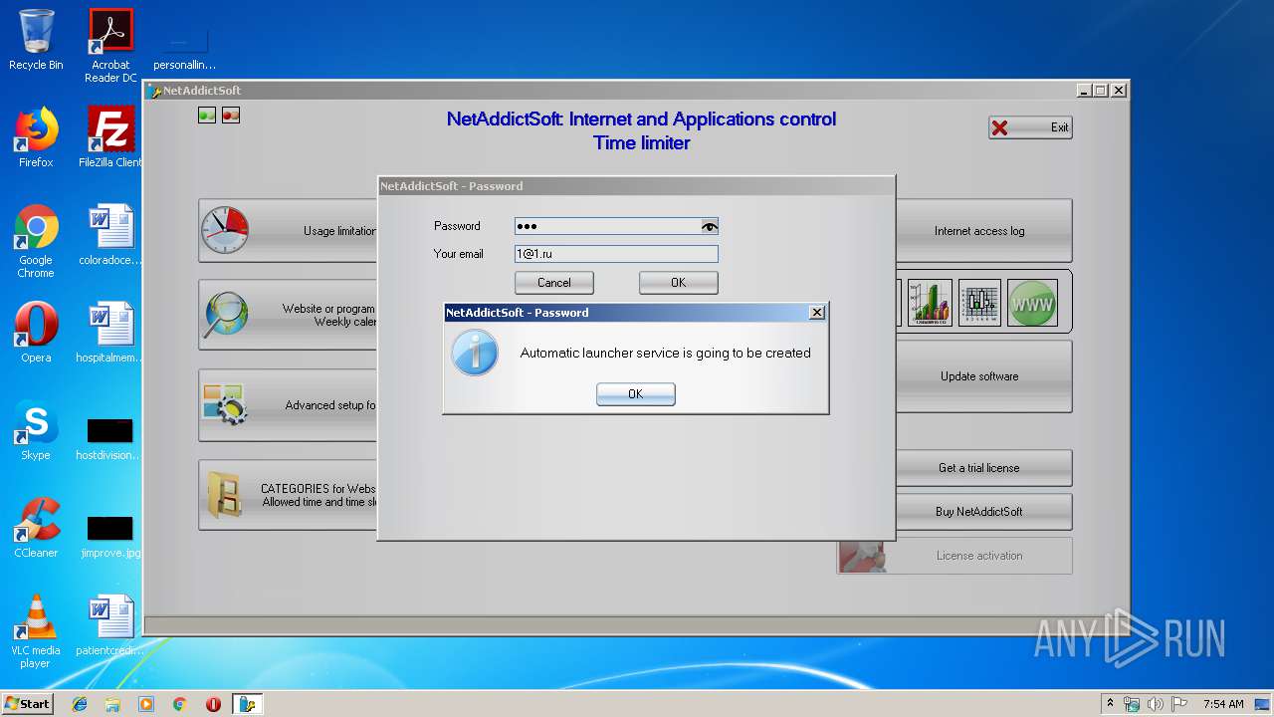Launch Internet Explorer from taskbar
The width and height of the screenshot is (1274, 717).
(x=80, y=704)
